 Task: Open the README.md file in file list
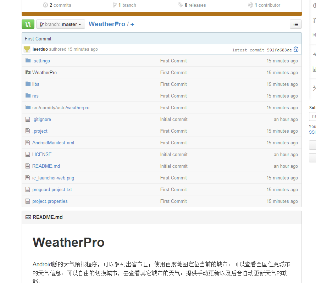click(46, 166)
